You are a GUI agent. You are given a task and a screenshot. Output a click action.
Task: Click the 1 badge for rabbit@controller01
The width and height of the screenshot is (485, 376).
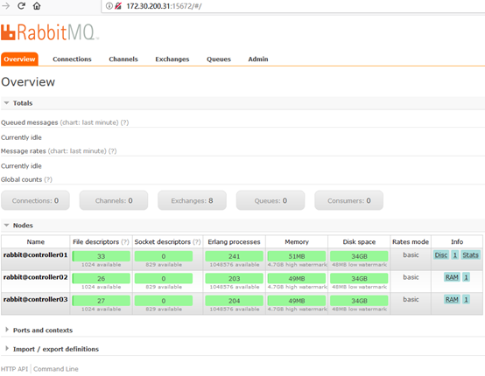[x=455, y=254]
